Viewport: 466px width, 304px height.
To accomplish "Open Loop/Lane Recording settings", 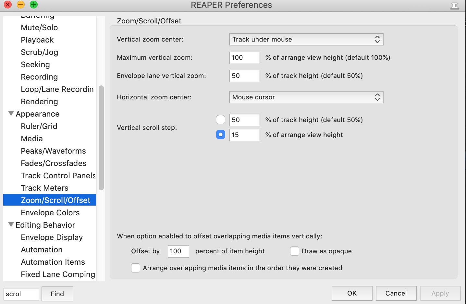I will pyautogui.click(x=57, y=89).
